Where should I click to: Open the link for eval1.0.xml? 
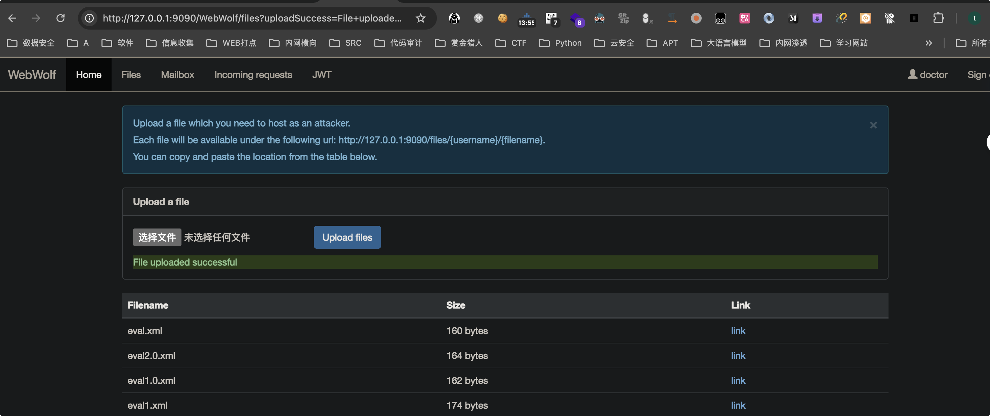(738, 380)
